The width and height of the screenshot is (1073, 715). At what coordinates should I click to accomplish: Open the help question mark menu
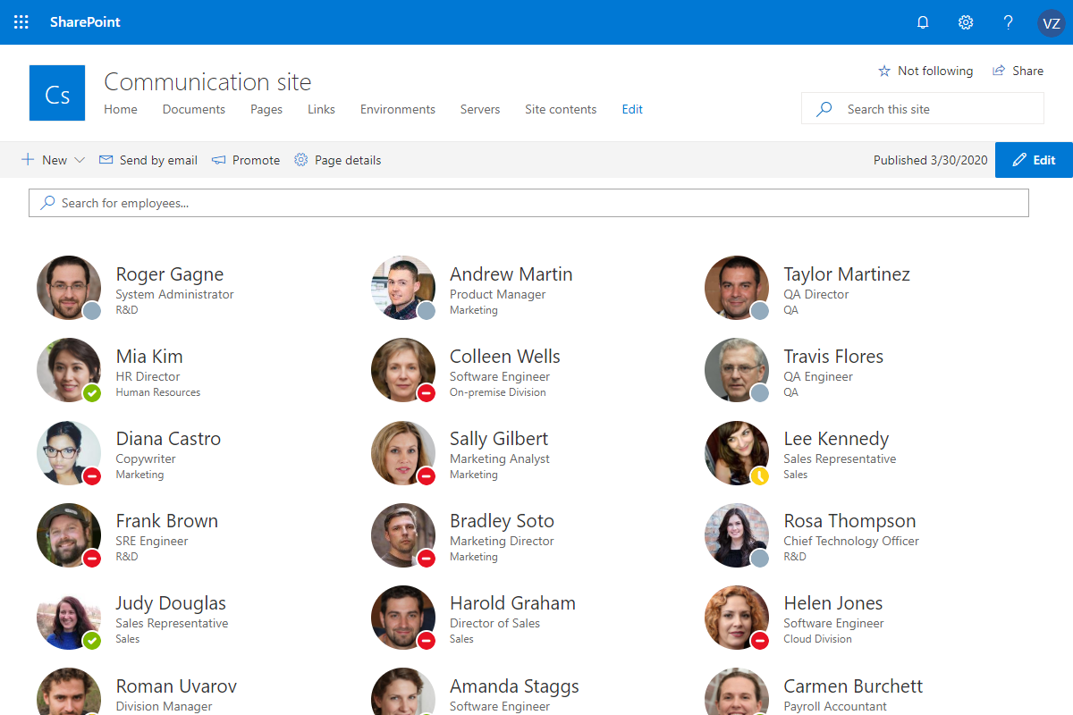pyautogui.click(x=1008, y=21)
